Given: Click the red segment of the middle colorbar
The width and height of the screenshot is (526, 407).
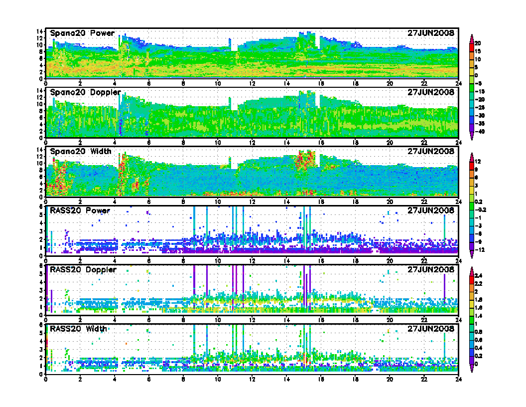Looking at the screenshot, I should [471, 166].
